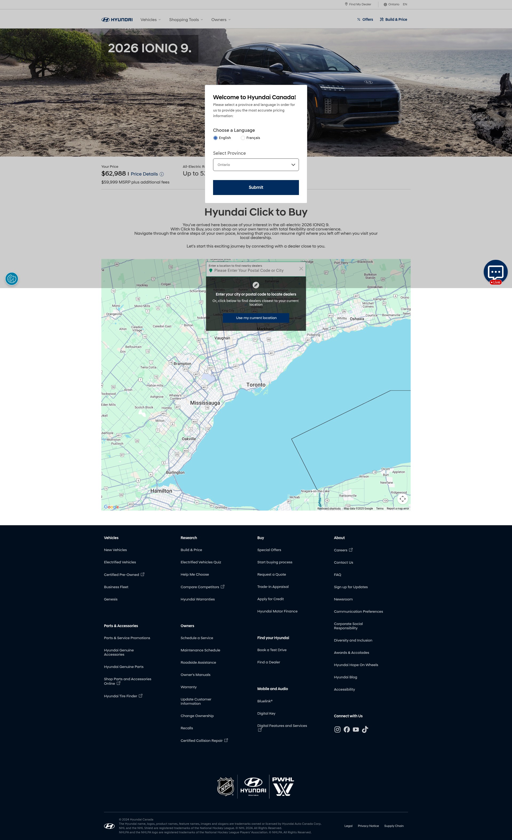Click Use my current location button
The image size is (512, 840).
coord(256,318)
